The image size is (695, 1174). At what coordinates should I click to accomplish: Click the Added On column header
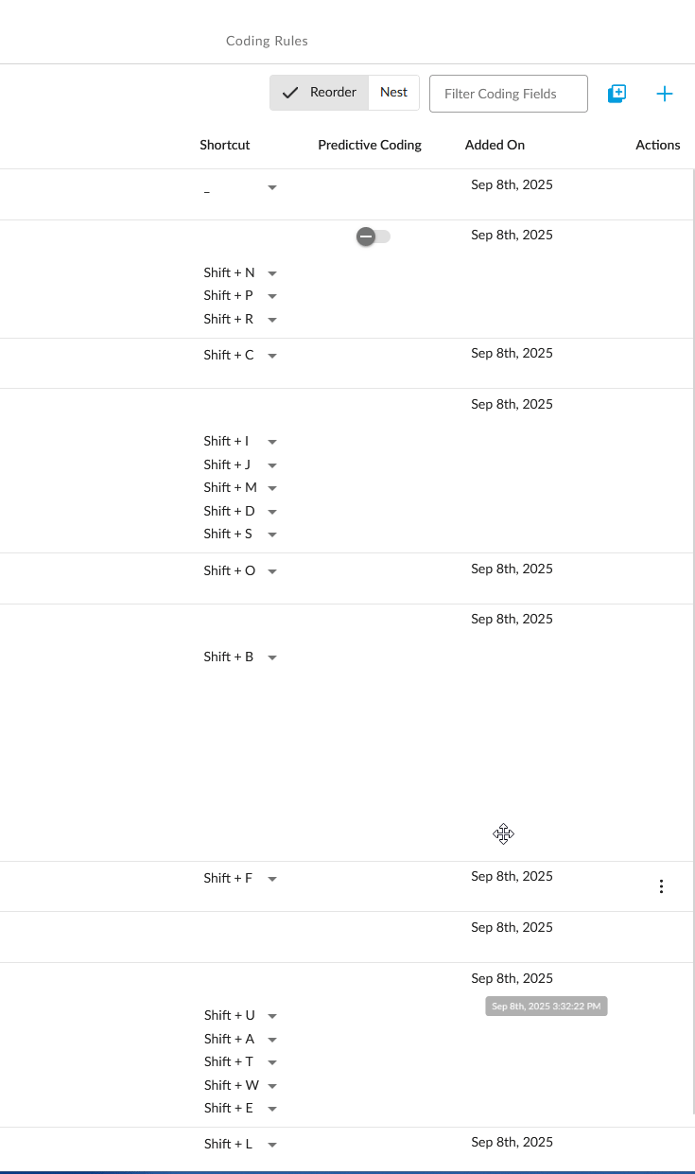(495, 145)
